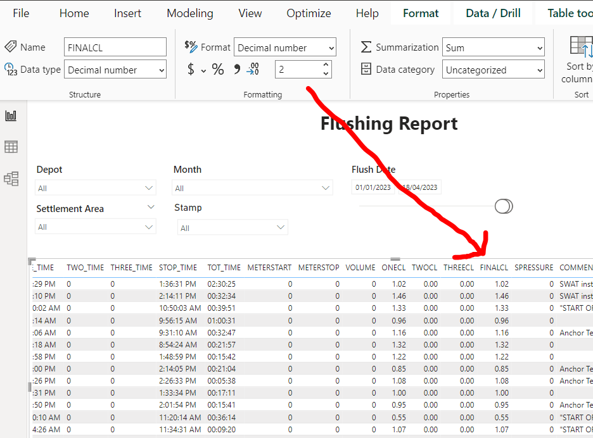Apply currency format with dollar icon

point(191,70)
